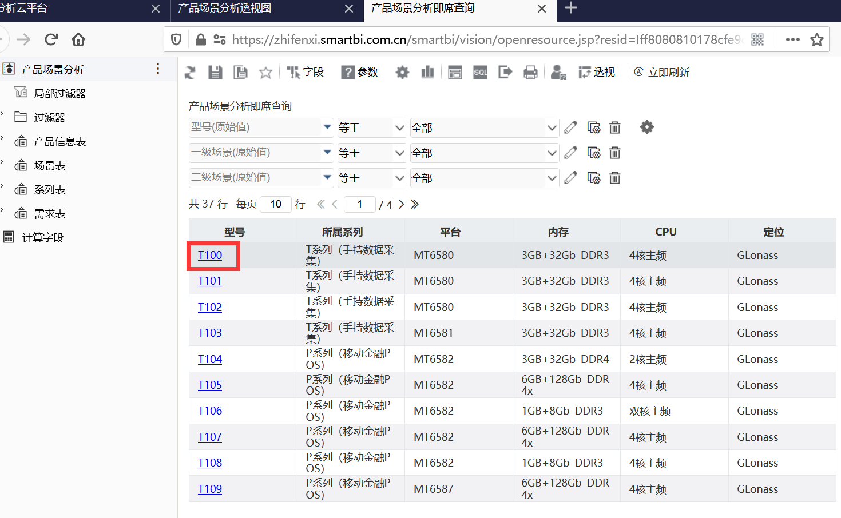Image resolution: width=841 pixels, height=518 pixels.
Task: Click the user permission icon
Action: pos(558,73)
